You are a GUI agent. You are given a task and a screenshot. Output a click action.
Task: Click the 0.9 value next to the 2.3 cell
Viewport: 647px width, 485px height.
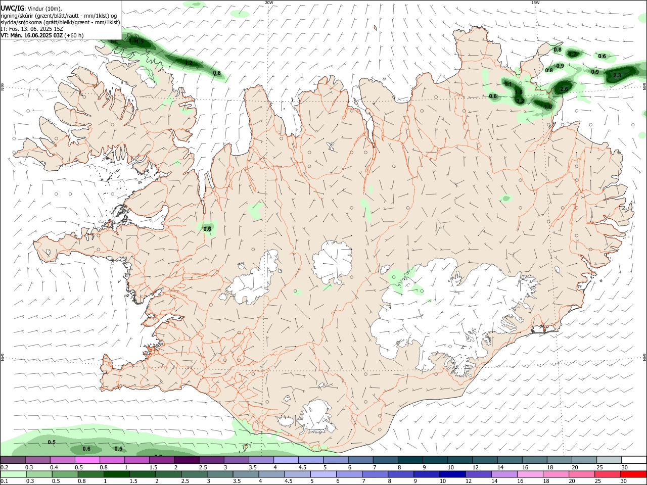pos(595,72)
